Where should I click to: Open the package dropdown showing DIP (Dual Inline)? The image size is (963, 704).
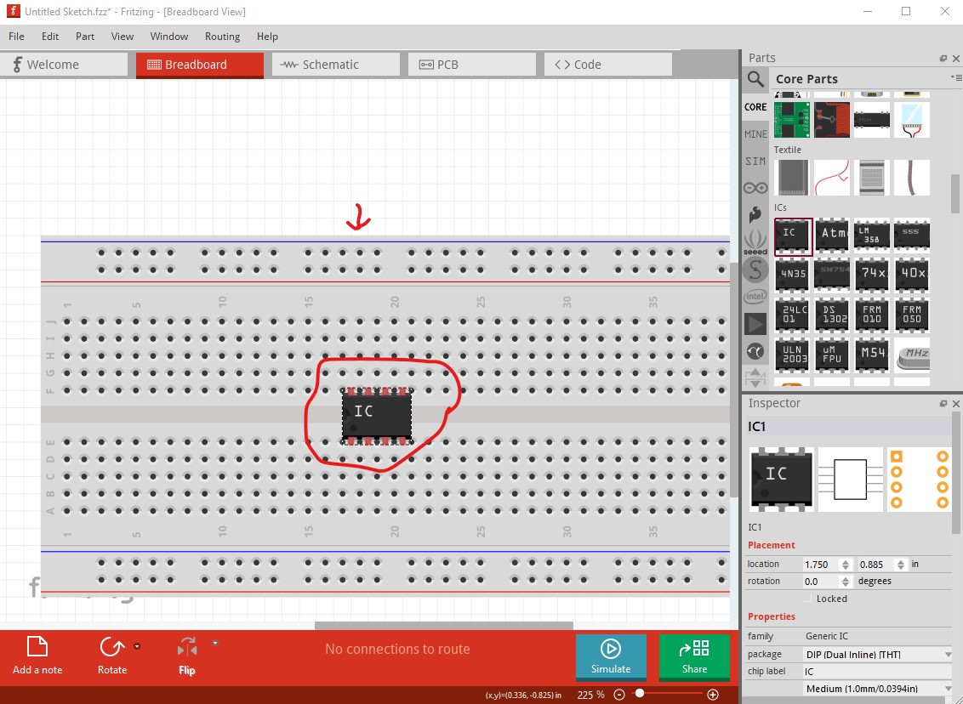pyautogui.click(x=877, y=654)
